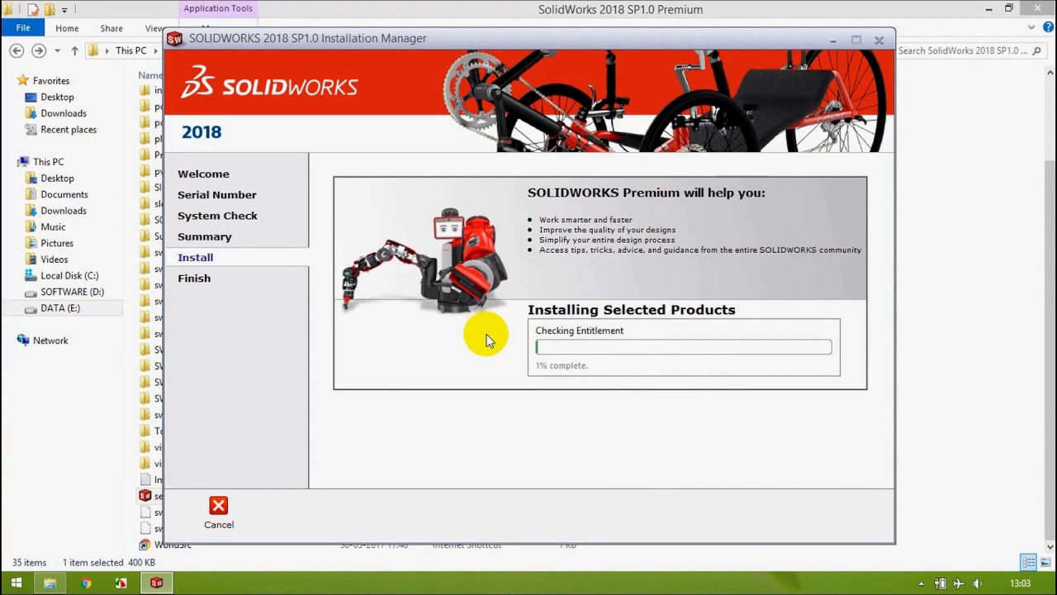Click the Name column header in the file list

[x=149, y=75]
